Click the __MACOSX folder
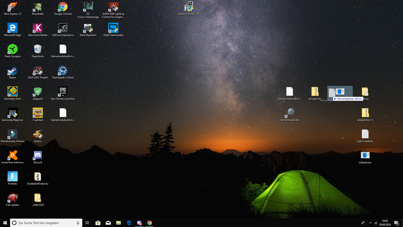This screenshot has width=403, height=227. click(x=38, y=199)
